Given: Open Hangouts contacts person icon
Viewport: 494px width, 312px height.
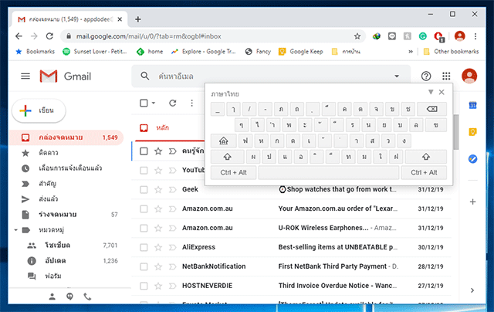Looking at the screenshot, I should (52, 297).
